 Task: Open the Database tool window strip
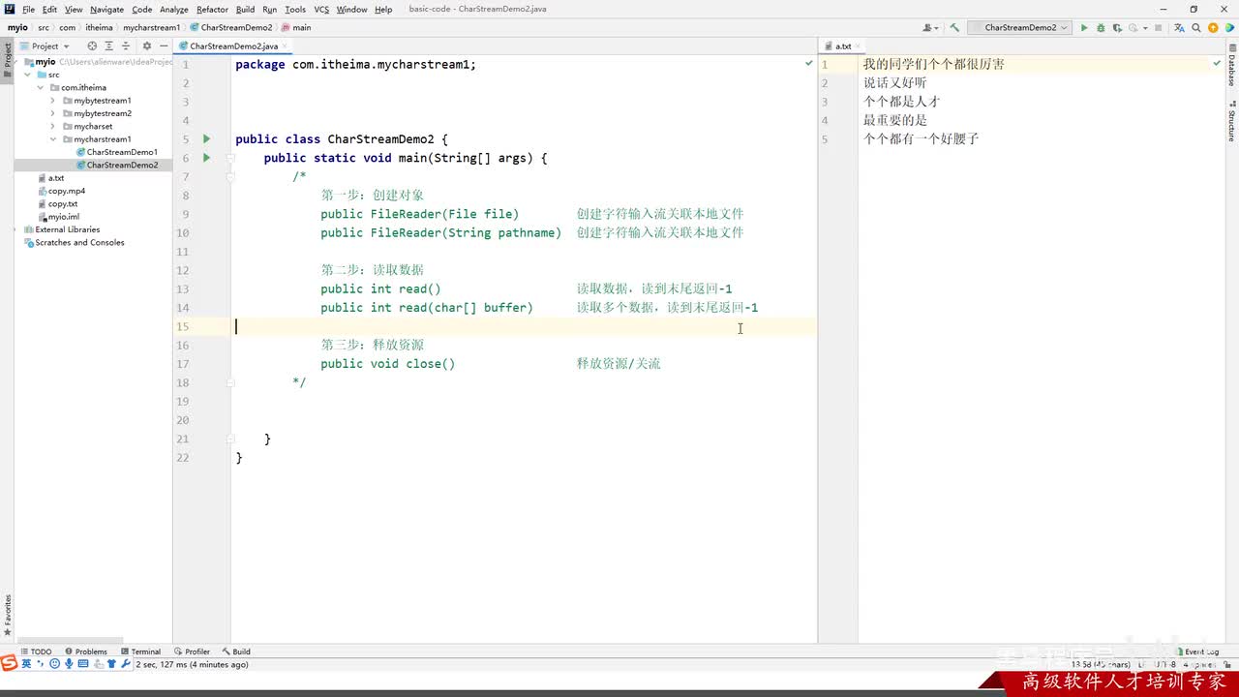pyautogui.click(x=1232, y=66)
